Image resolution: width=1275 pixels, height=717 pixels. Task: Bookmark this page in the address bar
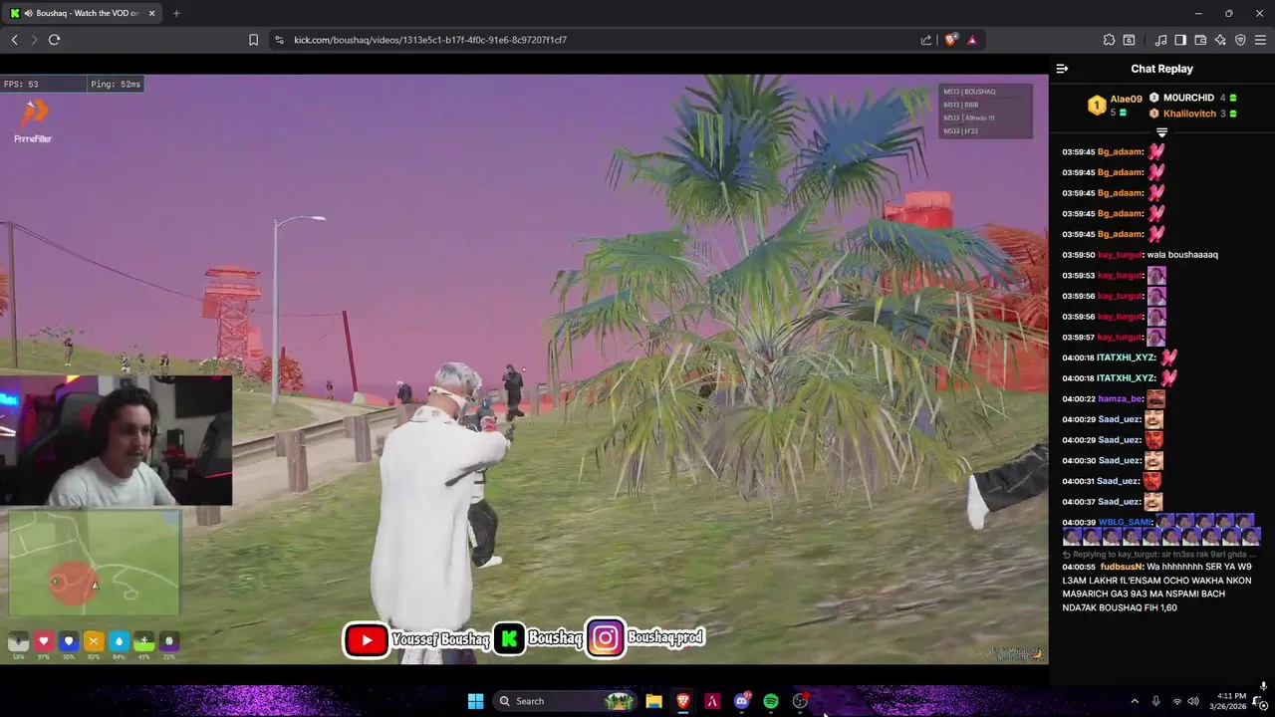click(x=253, y=40)
